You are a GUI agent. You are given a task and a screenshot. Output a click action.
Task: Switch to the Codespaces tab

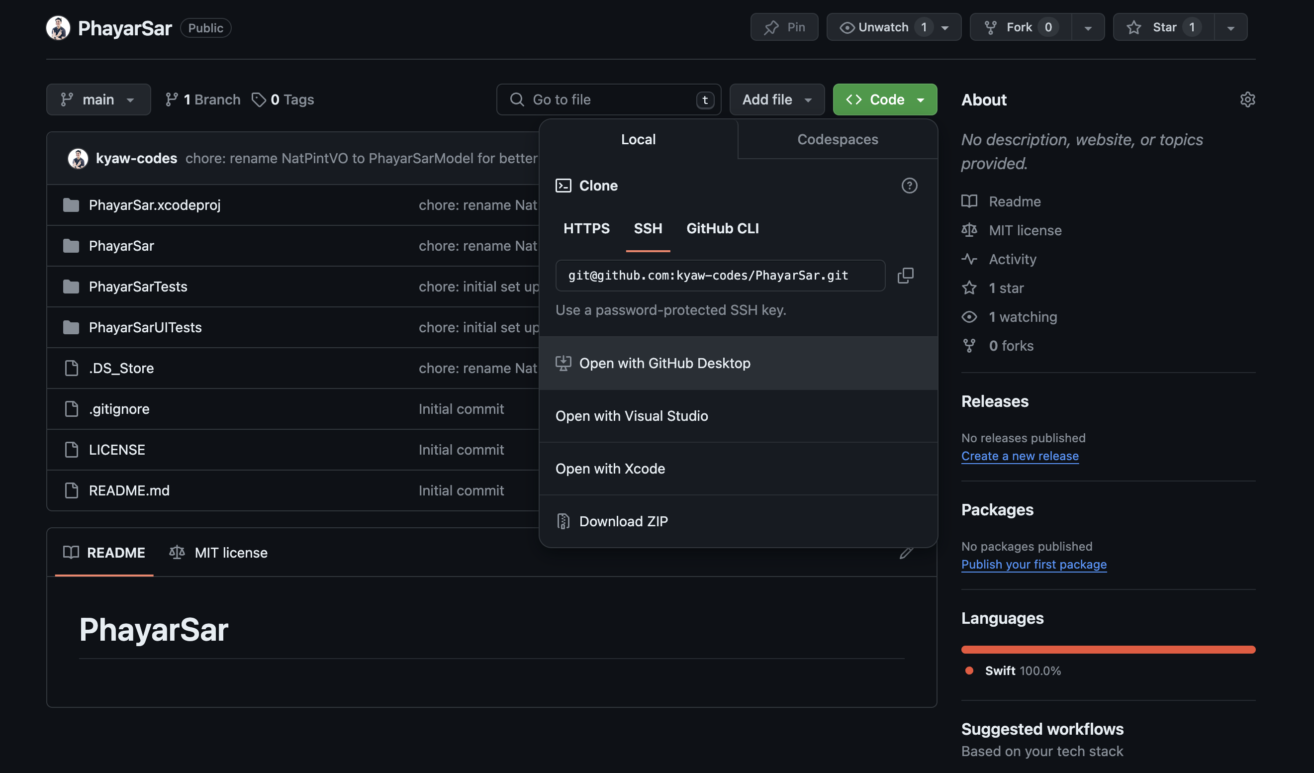(837, 139)
